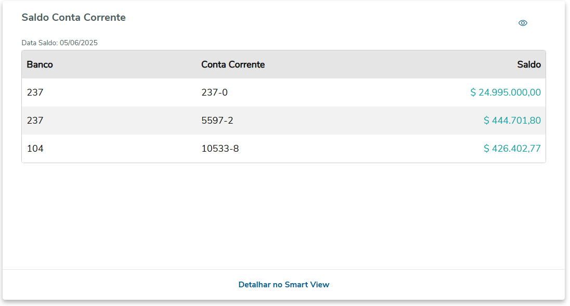
Task: Select bank code 104
Action: (35, 149)
